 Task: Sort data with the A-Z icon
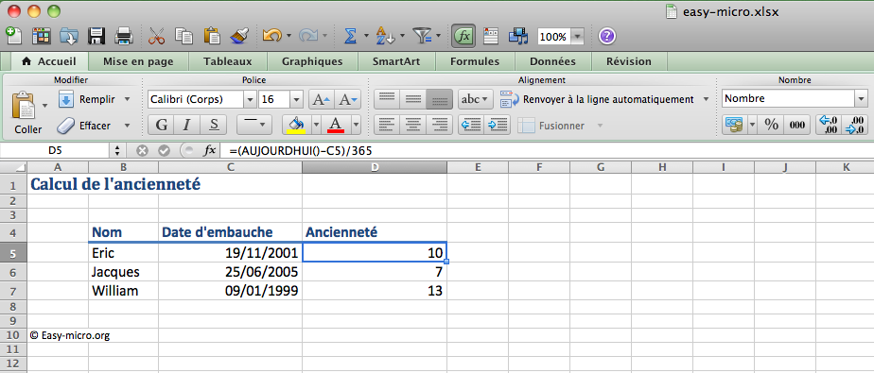pos(385,36)
